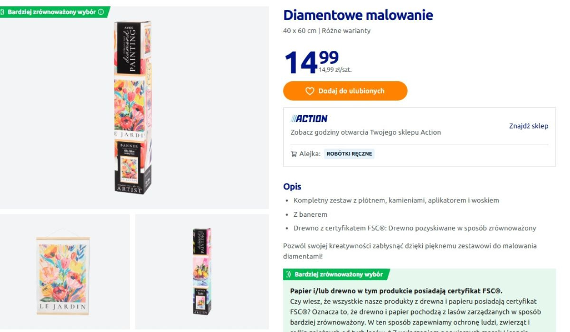Image resolution: width=570 pixels, height=332 pixels.
Task: Click the 'Opis' section heading
Action: coord(292,186)
